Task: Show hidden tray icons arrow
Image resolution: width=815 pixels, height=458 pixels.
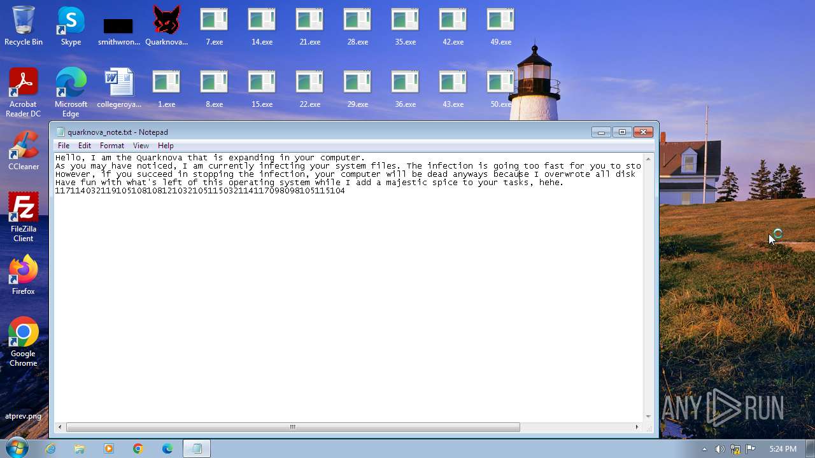Action: coord(704,449)
